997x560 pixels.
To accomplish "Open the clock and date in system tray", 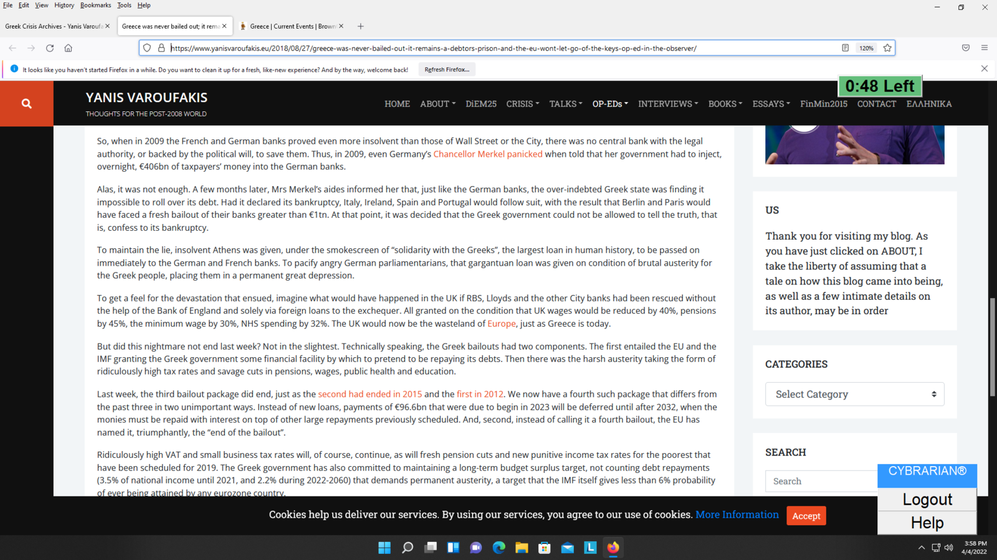I will (x=975, y=548).
